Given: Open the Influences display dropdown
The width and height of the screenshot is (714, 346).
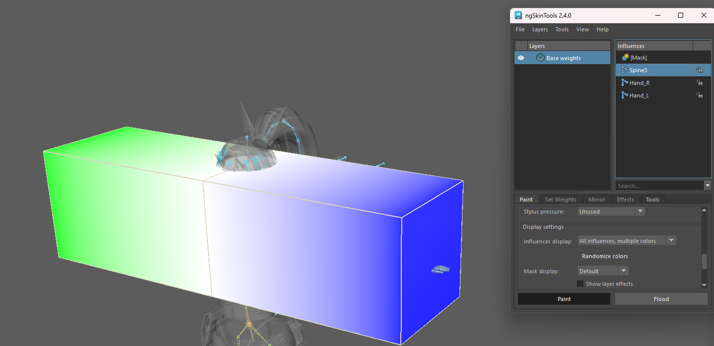Looking at the screenshot, I should pyautogui.click(x=626, y=241).
